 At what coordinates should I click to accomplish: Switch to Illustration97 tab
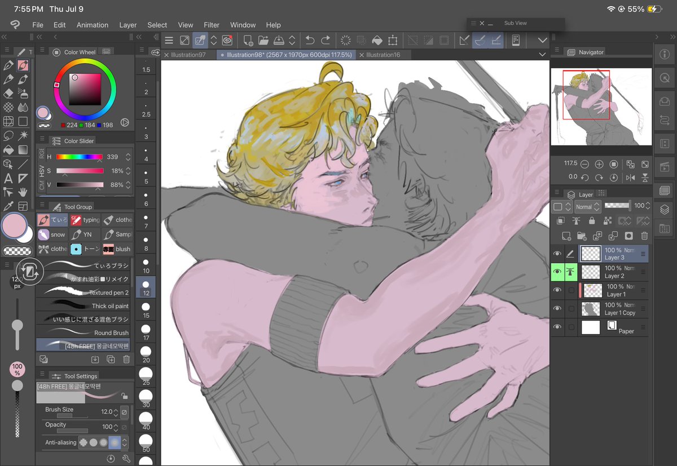188,55
